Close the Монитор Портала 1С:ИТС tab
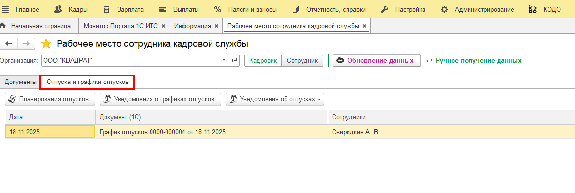The height and width of the screenshot is (193, 575). (163, 26)
